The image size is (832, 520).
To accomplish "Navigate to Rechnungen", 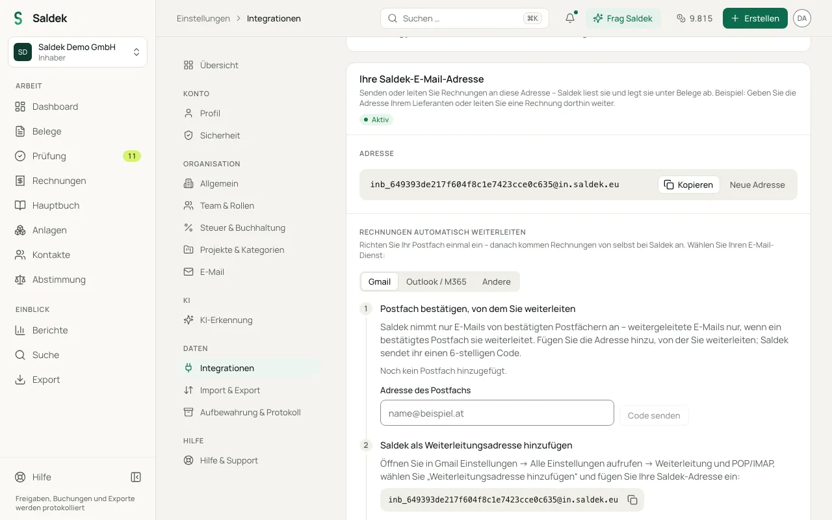I will [78, 181].
